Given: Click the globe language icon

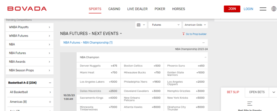Looking at the screenshot, I should (274, 9).
